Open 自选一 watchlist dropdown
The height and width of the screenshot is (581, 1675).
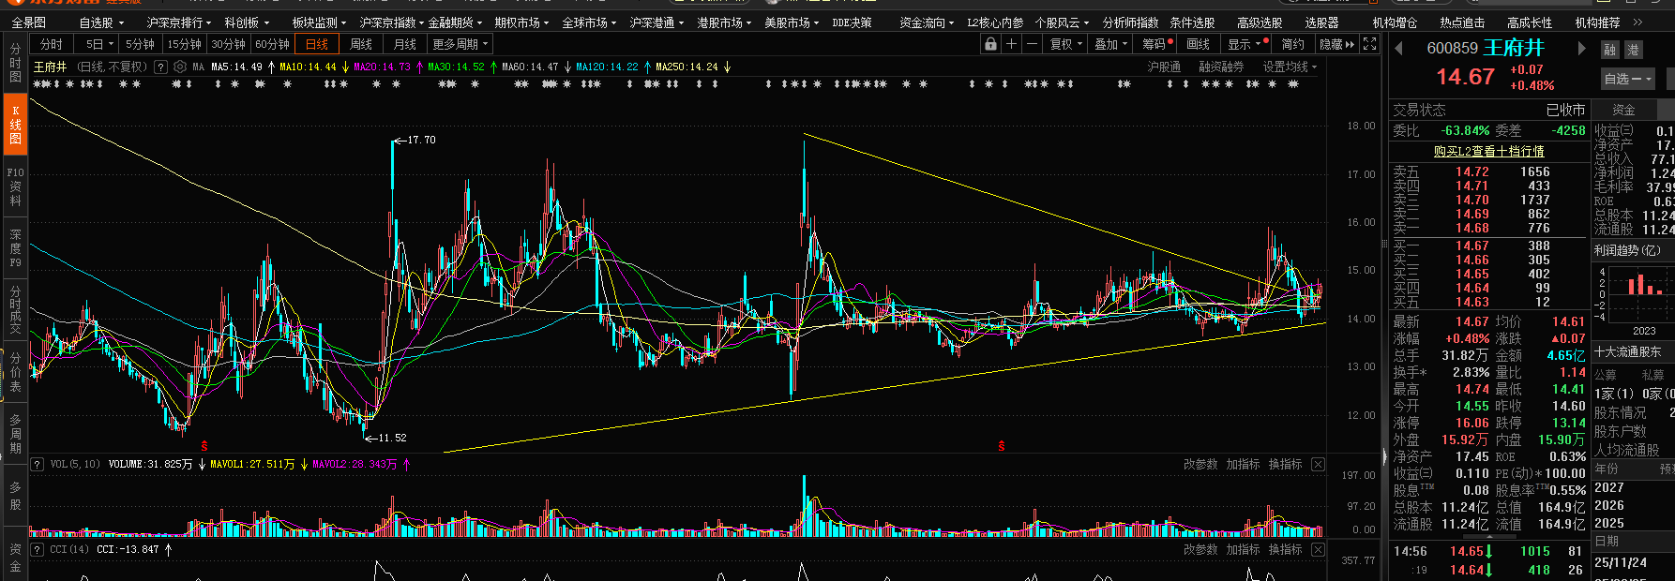[1627, 79]
